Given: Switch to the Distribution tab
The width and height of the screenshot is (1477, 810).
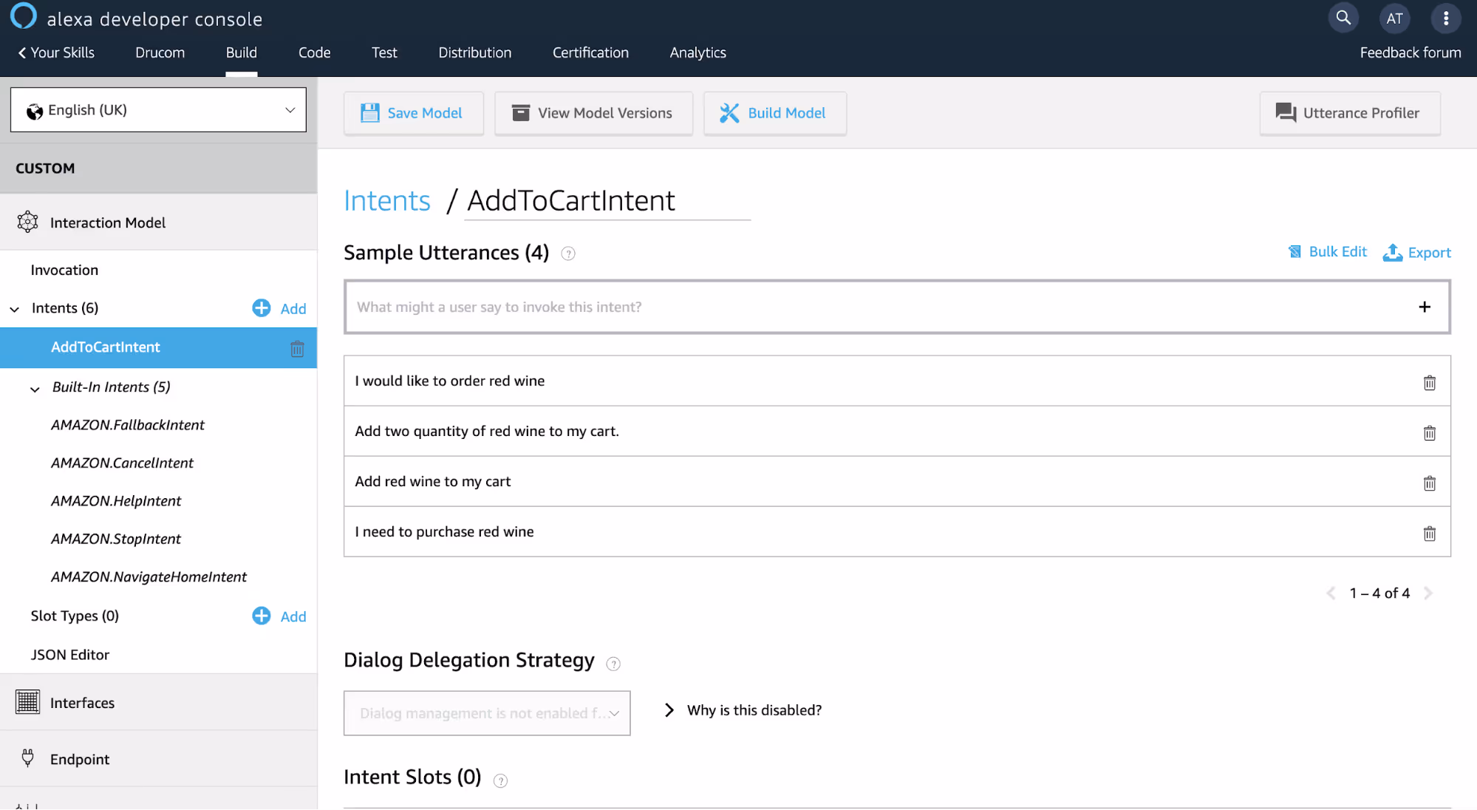Looking at the screenshot, I should pyautogui.click(x=475, y=52).
